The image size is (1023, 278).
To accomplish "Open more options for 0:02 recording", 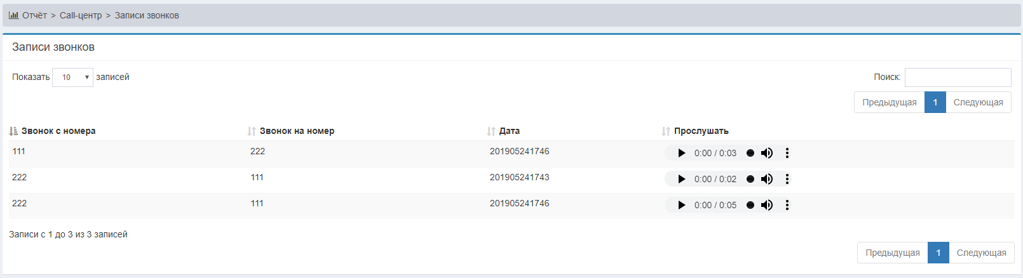I will pyautogui.click(x=787, y=179).
